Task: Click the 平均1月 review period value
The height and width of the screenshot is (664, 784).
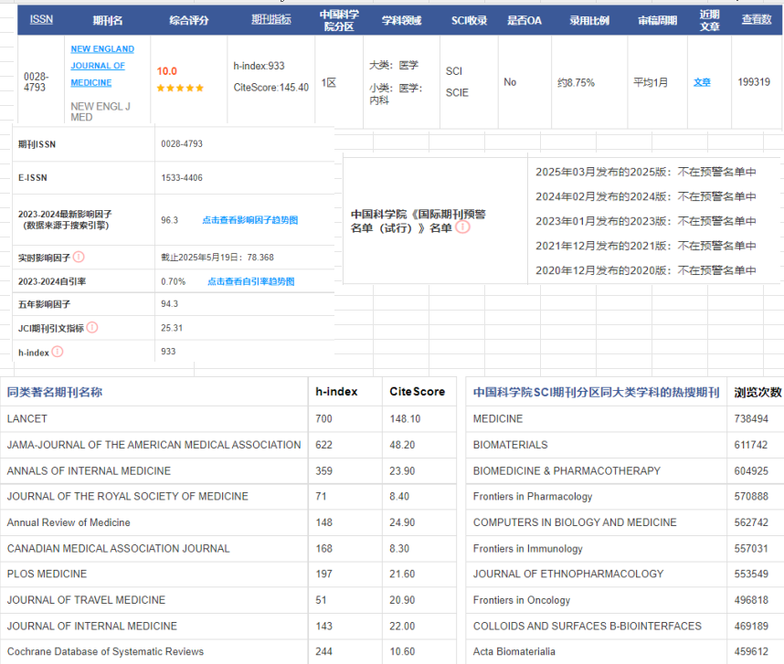Action: [x=651, y=82]
